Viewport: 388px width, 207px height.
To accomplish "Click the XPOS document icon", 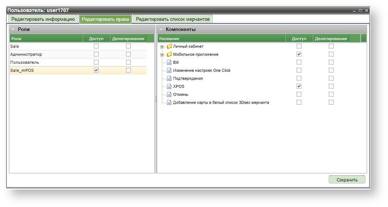I will [x=169, y=87].
